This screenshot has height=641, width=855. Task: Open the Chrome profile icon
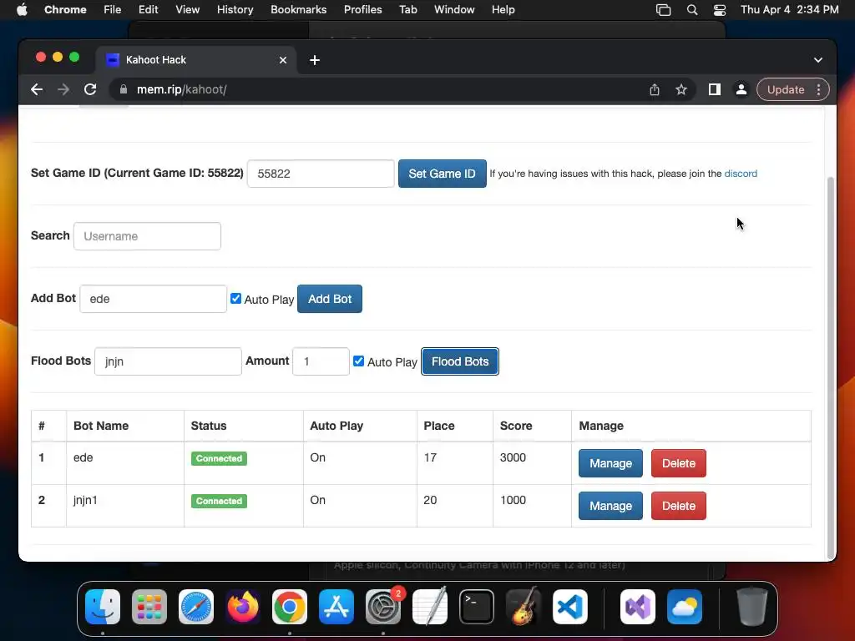[x=741, y=89]
